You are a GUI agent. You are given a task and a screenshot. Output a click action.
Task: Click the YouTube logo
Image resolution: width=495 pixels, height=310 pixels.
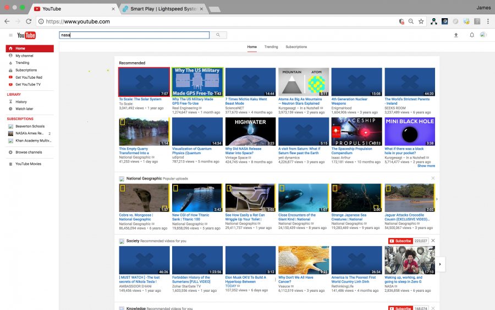[x=26, y=35]
